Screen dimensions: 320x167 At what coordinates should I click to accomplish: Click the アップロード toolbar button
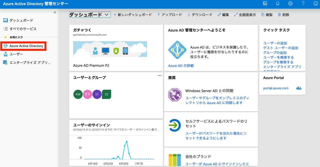tap(169, 15)
